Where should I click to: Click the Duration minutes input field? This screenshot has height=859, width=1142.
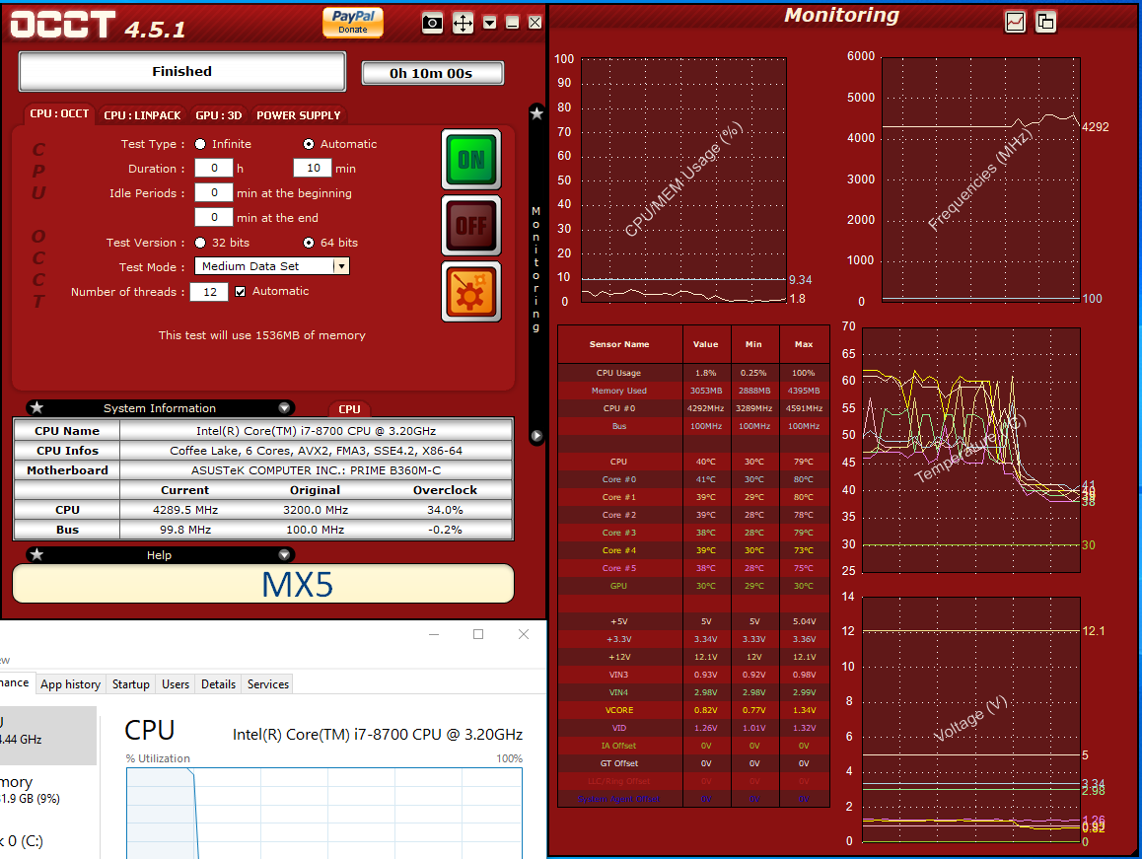[x=313, y=169]
